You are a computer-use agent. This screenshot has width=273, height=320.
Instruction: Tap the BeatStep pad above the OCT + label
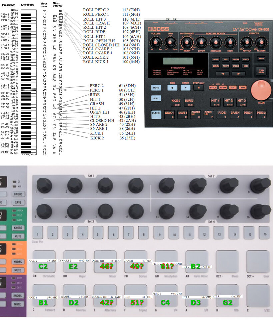coord(257,261)
